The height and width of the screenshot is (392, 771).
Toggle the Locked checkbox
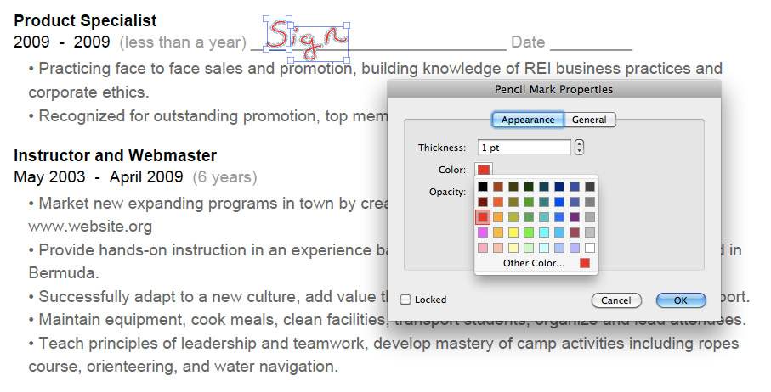[x=405, y=300]
